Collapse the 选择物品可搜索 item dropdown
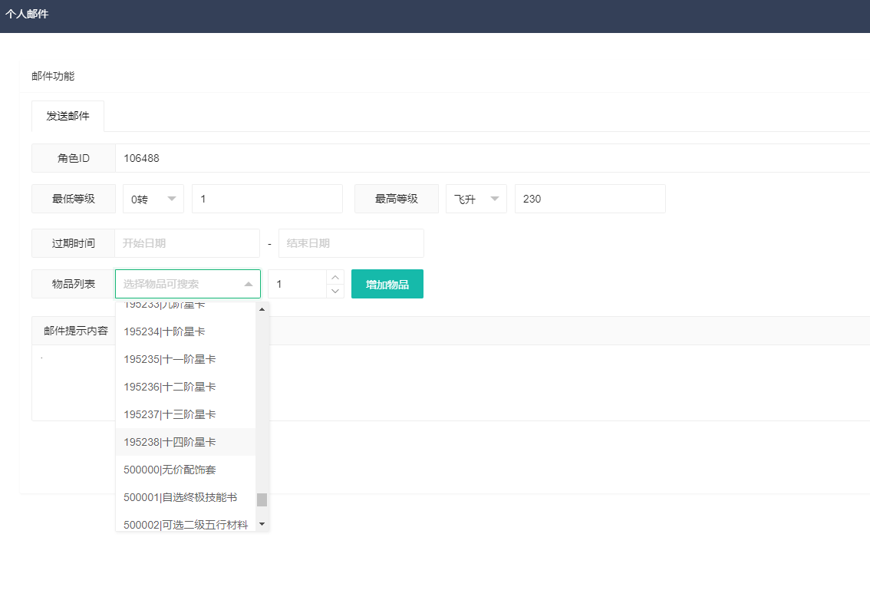This screenshot has height=600, width=870. tap(248, 284)
